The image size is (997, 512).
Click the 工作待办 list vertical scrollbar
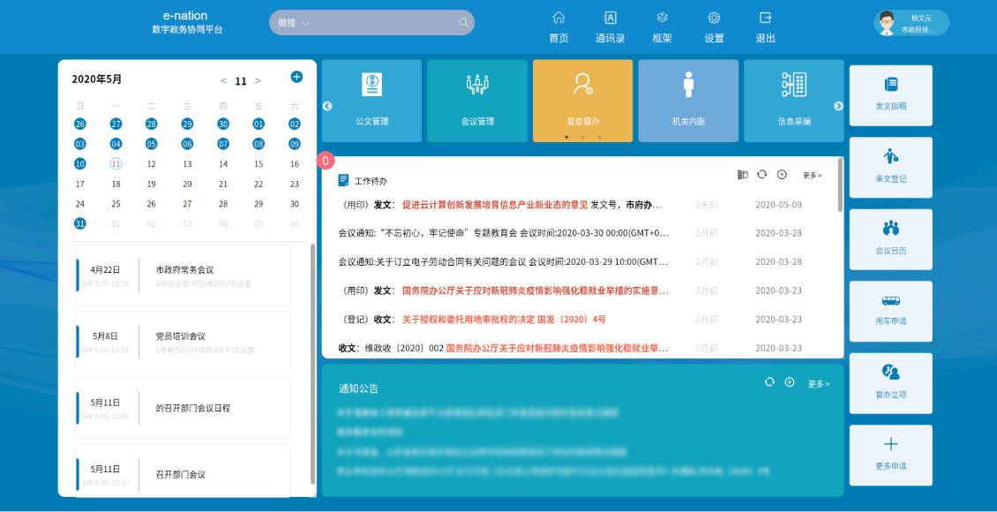(x=839, y=185)
